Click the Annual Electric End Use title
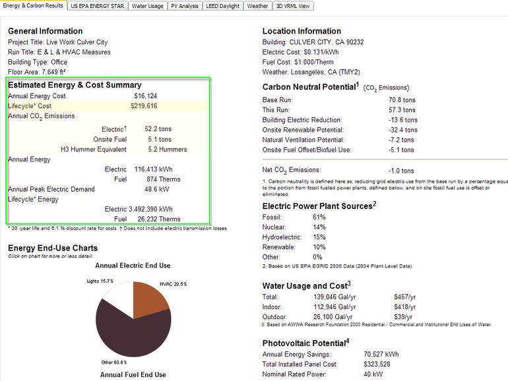This screenshot has height=381, width=508. [x=133, y=266]
